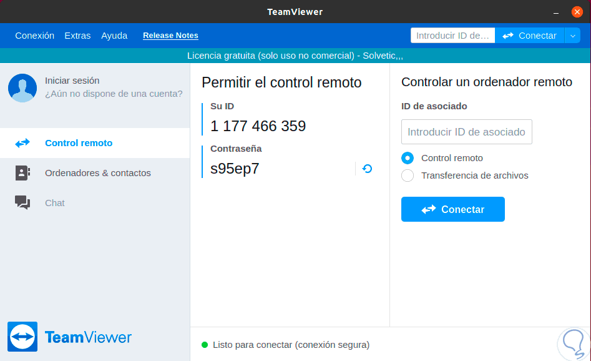Screen dimensions: 591x361
Task: Close the TeamViewer window
Action: click(577, 12)
